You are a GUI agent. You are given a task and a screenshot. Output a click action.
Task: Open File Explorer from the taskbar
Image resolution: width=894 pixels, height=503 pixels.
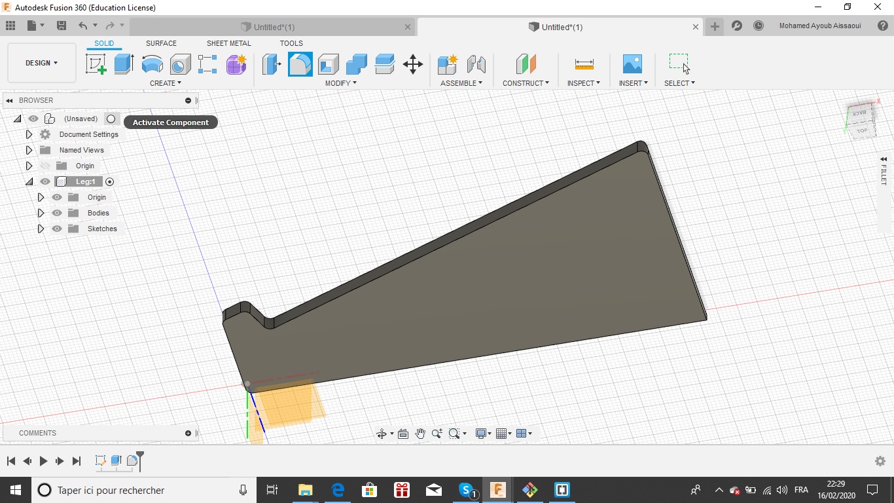[x=305, y=490]
